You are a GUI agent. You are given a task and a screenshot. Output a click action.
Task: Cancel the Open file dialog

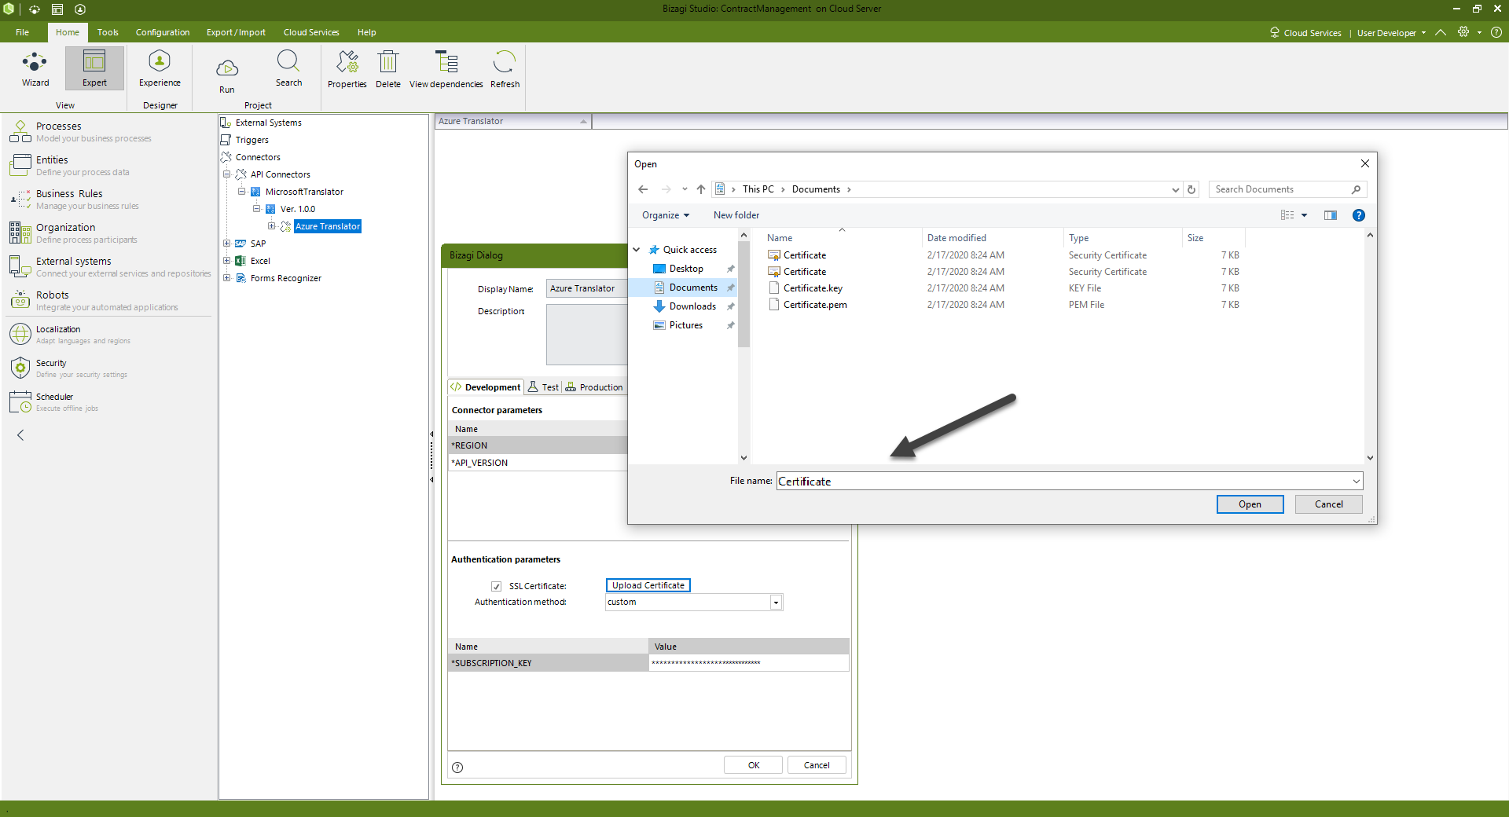point(1328,504)
